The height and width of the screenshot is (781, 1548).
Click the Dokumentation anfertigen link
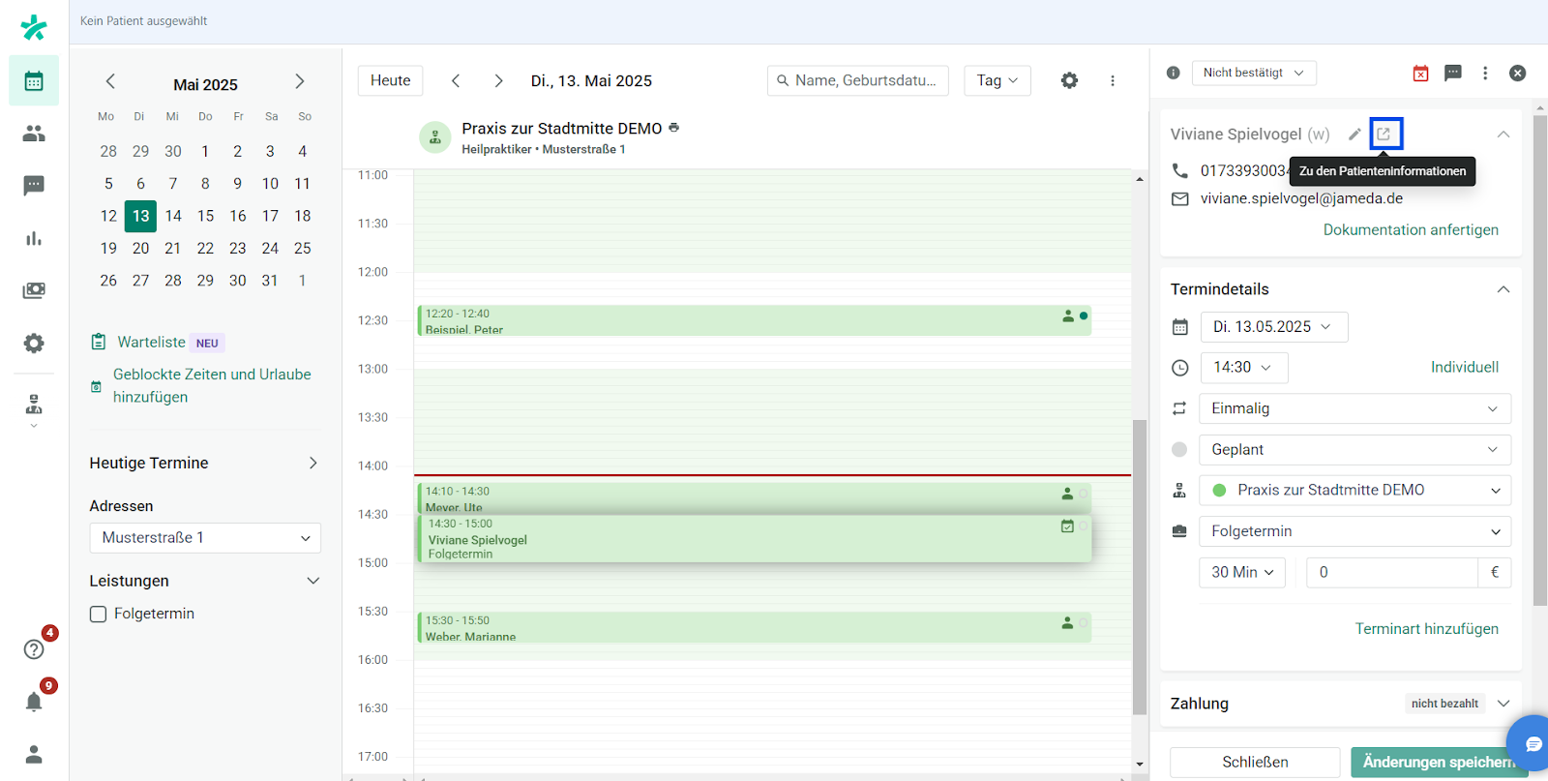pyautogui.click(x=1410, y=229)
